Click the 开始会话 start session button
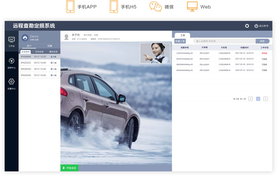The image size is (277, 176). 69,168
